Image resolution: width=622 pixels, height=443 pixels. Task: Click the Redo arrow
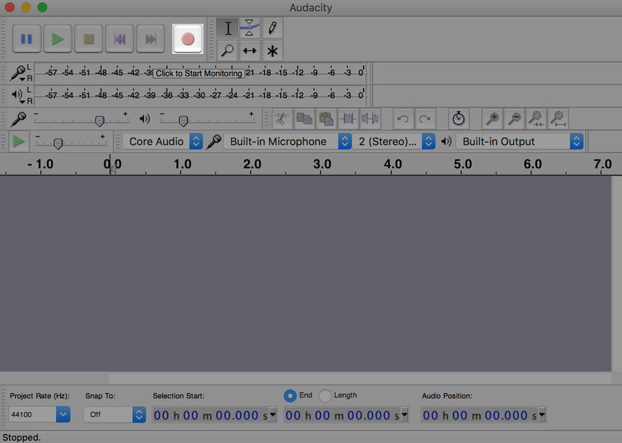tap(425, 119)
